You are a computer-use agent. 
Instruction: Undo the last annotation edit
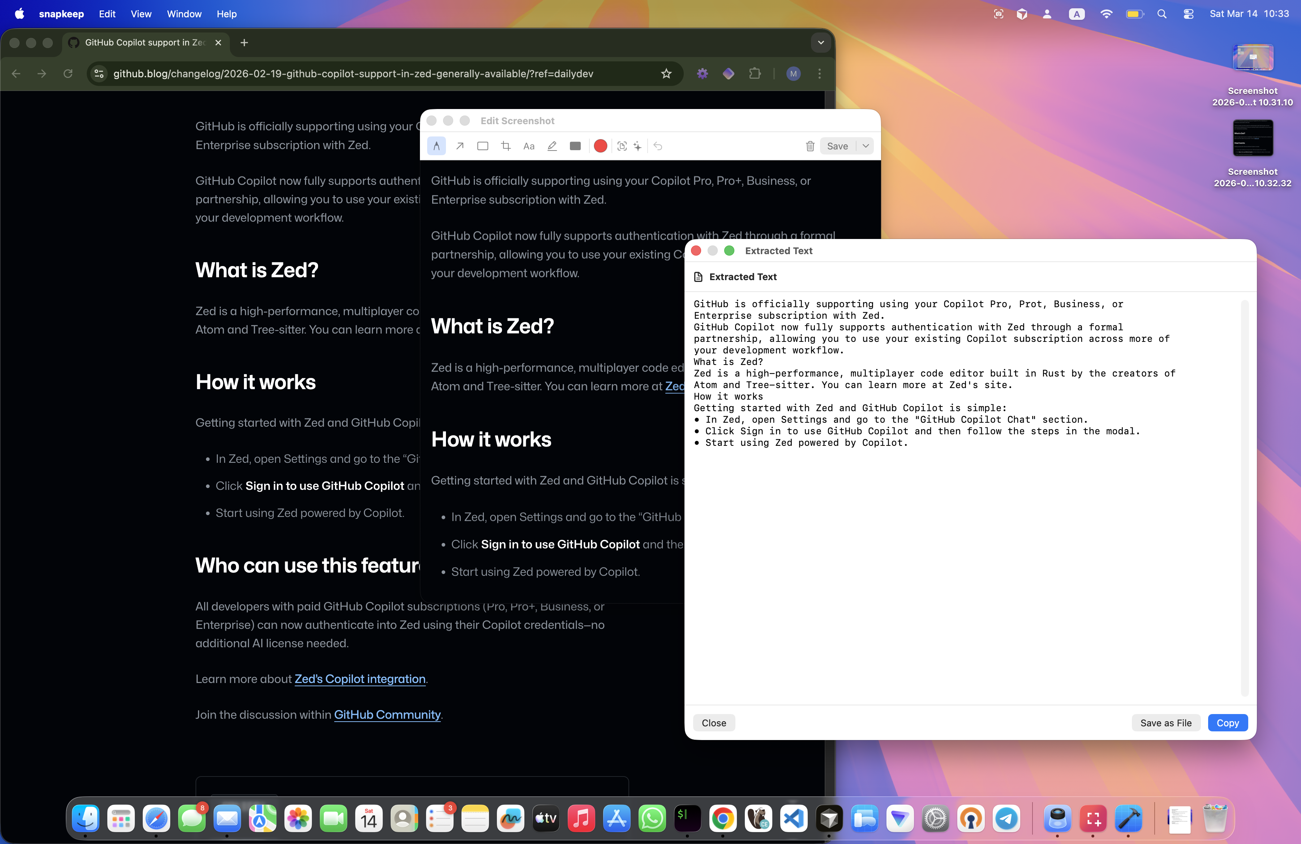[x=658, y=146]
